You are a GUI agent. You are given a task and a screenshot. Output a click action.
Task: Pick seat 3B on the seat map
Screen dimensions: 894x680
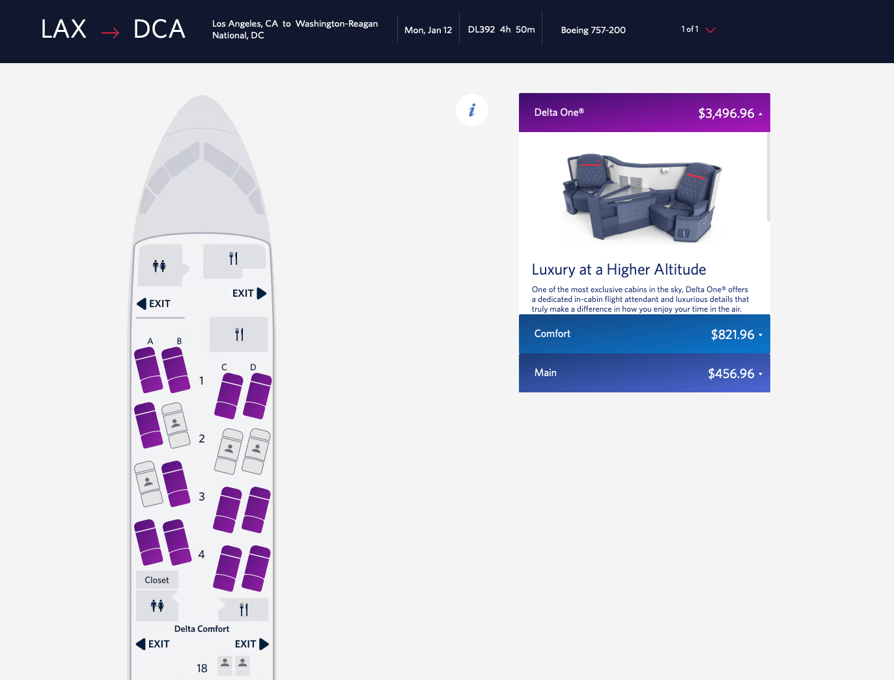(x=176, y=483)
